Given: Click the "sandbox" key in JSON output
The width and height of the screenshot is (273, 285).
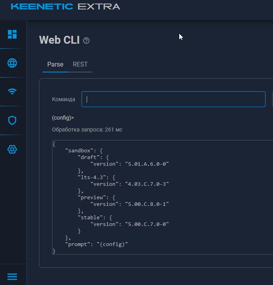Looking at the screenshot, I should [78, 150].
